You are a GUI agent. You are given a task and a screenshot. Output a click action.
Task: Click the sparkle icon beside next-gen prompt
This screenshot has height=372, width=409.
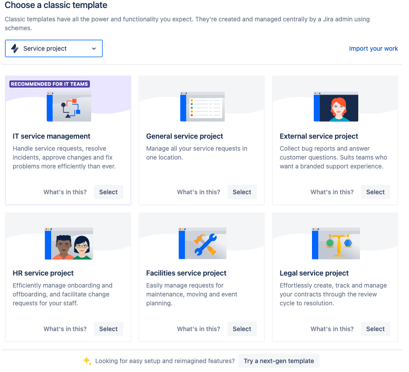(87, 361)
